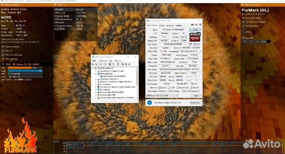285x154 pixels.
Task: Click red X uninstall device icon
Action: tap(126, 64)
